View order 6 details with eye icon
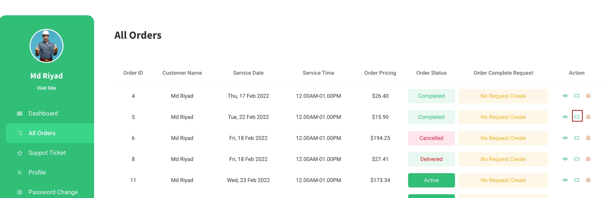The width and height of the screenshot is (604, 198). [565, 138]
